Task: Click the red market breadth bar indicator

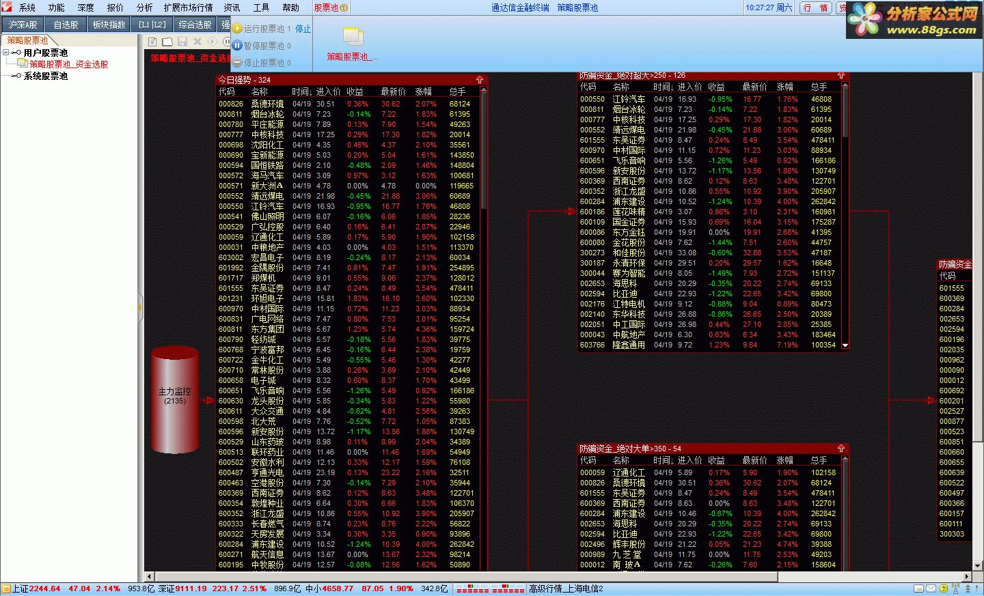Action: pyautogui.click(x=490, y=588)
